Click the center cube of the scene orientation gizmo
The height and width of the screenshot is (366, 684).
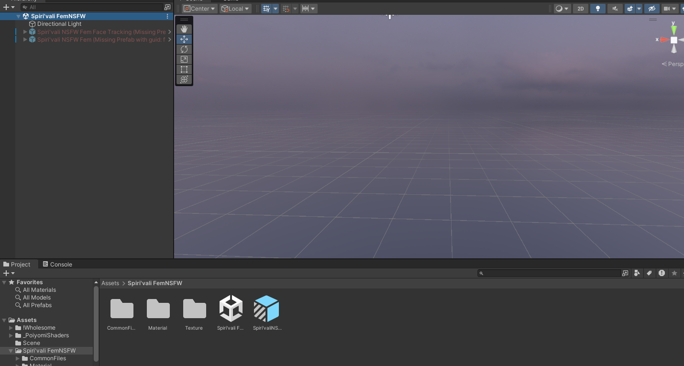click(x=674, y=40)
